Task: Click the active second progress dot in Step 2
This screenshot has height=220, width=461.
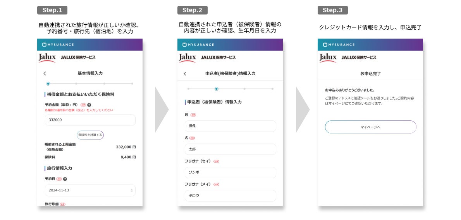Action: pos(217,89)
